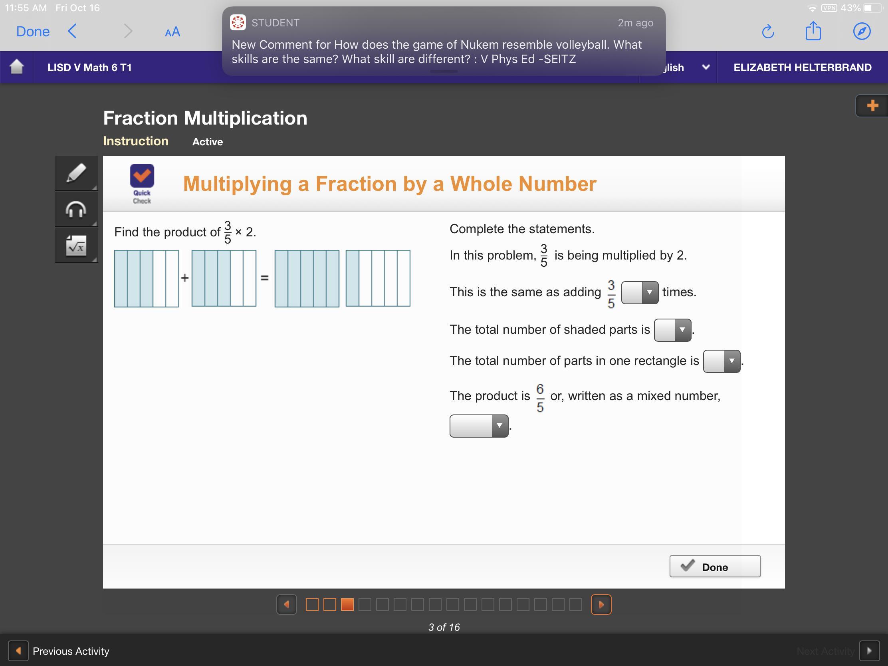
Task: Click the Done check button
Action: (715, 567)
